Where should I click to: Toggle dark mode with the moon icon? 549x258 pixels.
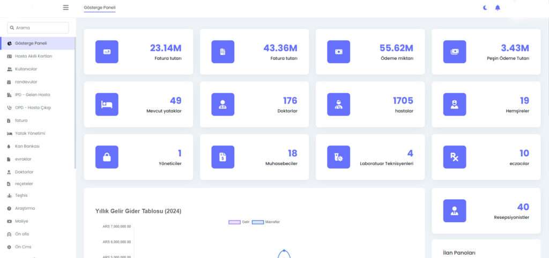tap(485, 7)
